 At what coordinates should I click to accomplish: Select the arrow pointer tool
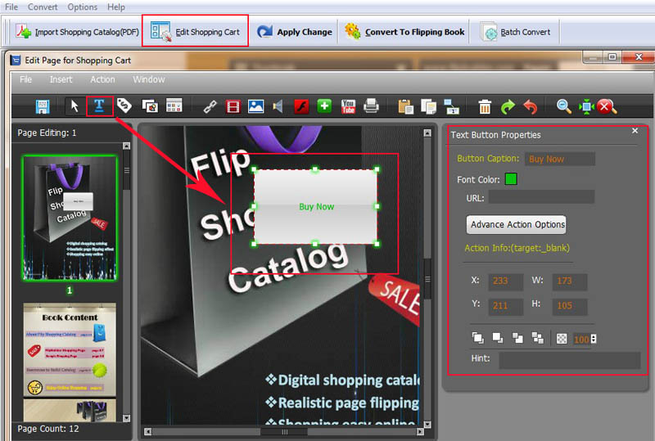pos(75,106)
